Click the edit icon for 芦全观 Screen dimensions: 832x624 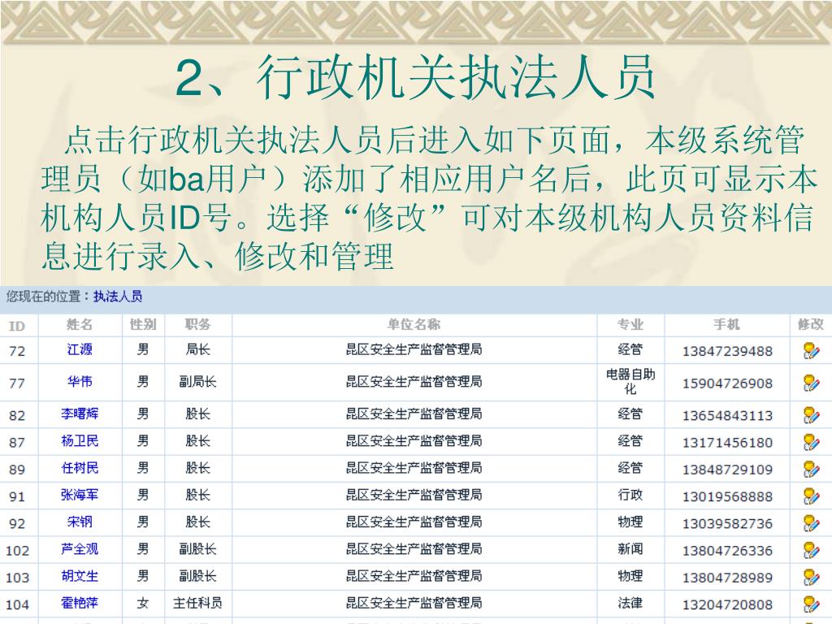811,550
